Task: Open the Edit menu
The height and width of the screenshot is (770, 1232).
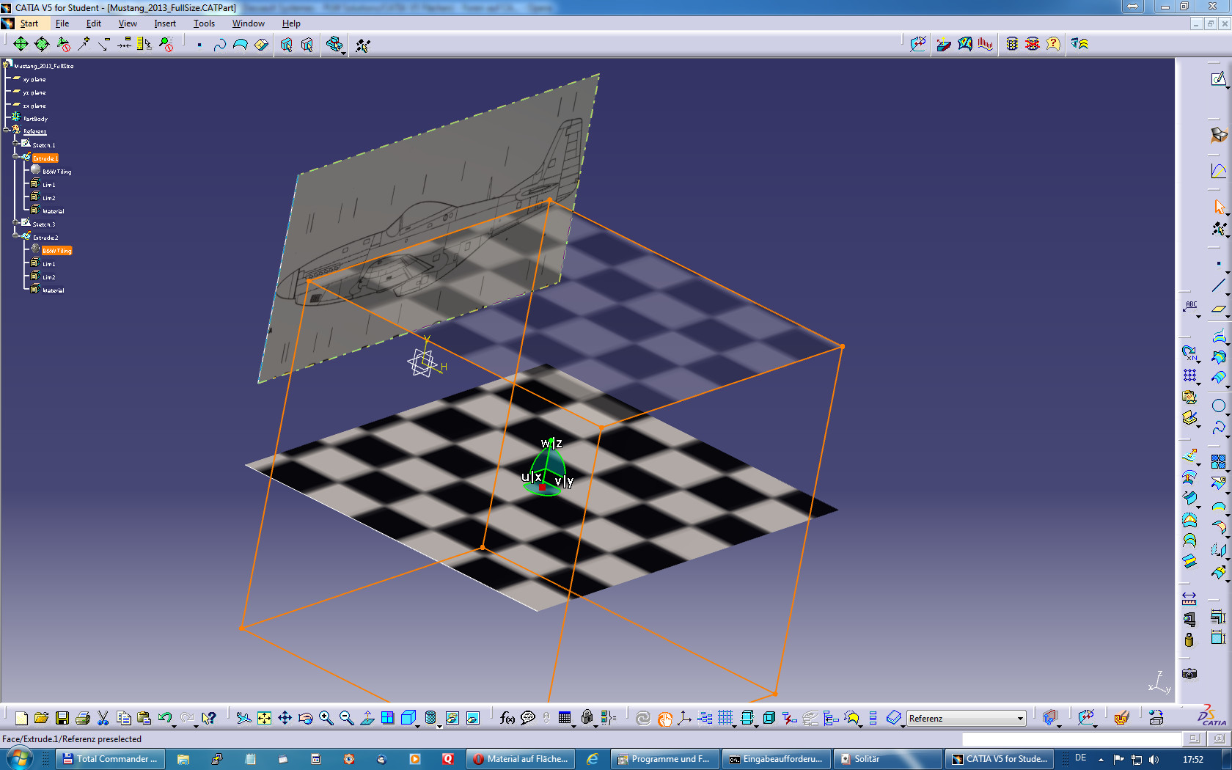Action: pyautogui.click(x=93, y=23)
